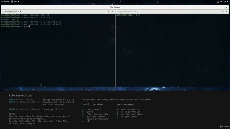
Task: Click the 'read permission' octal entry
Action: coord(130,109)
